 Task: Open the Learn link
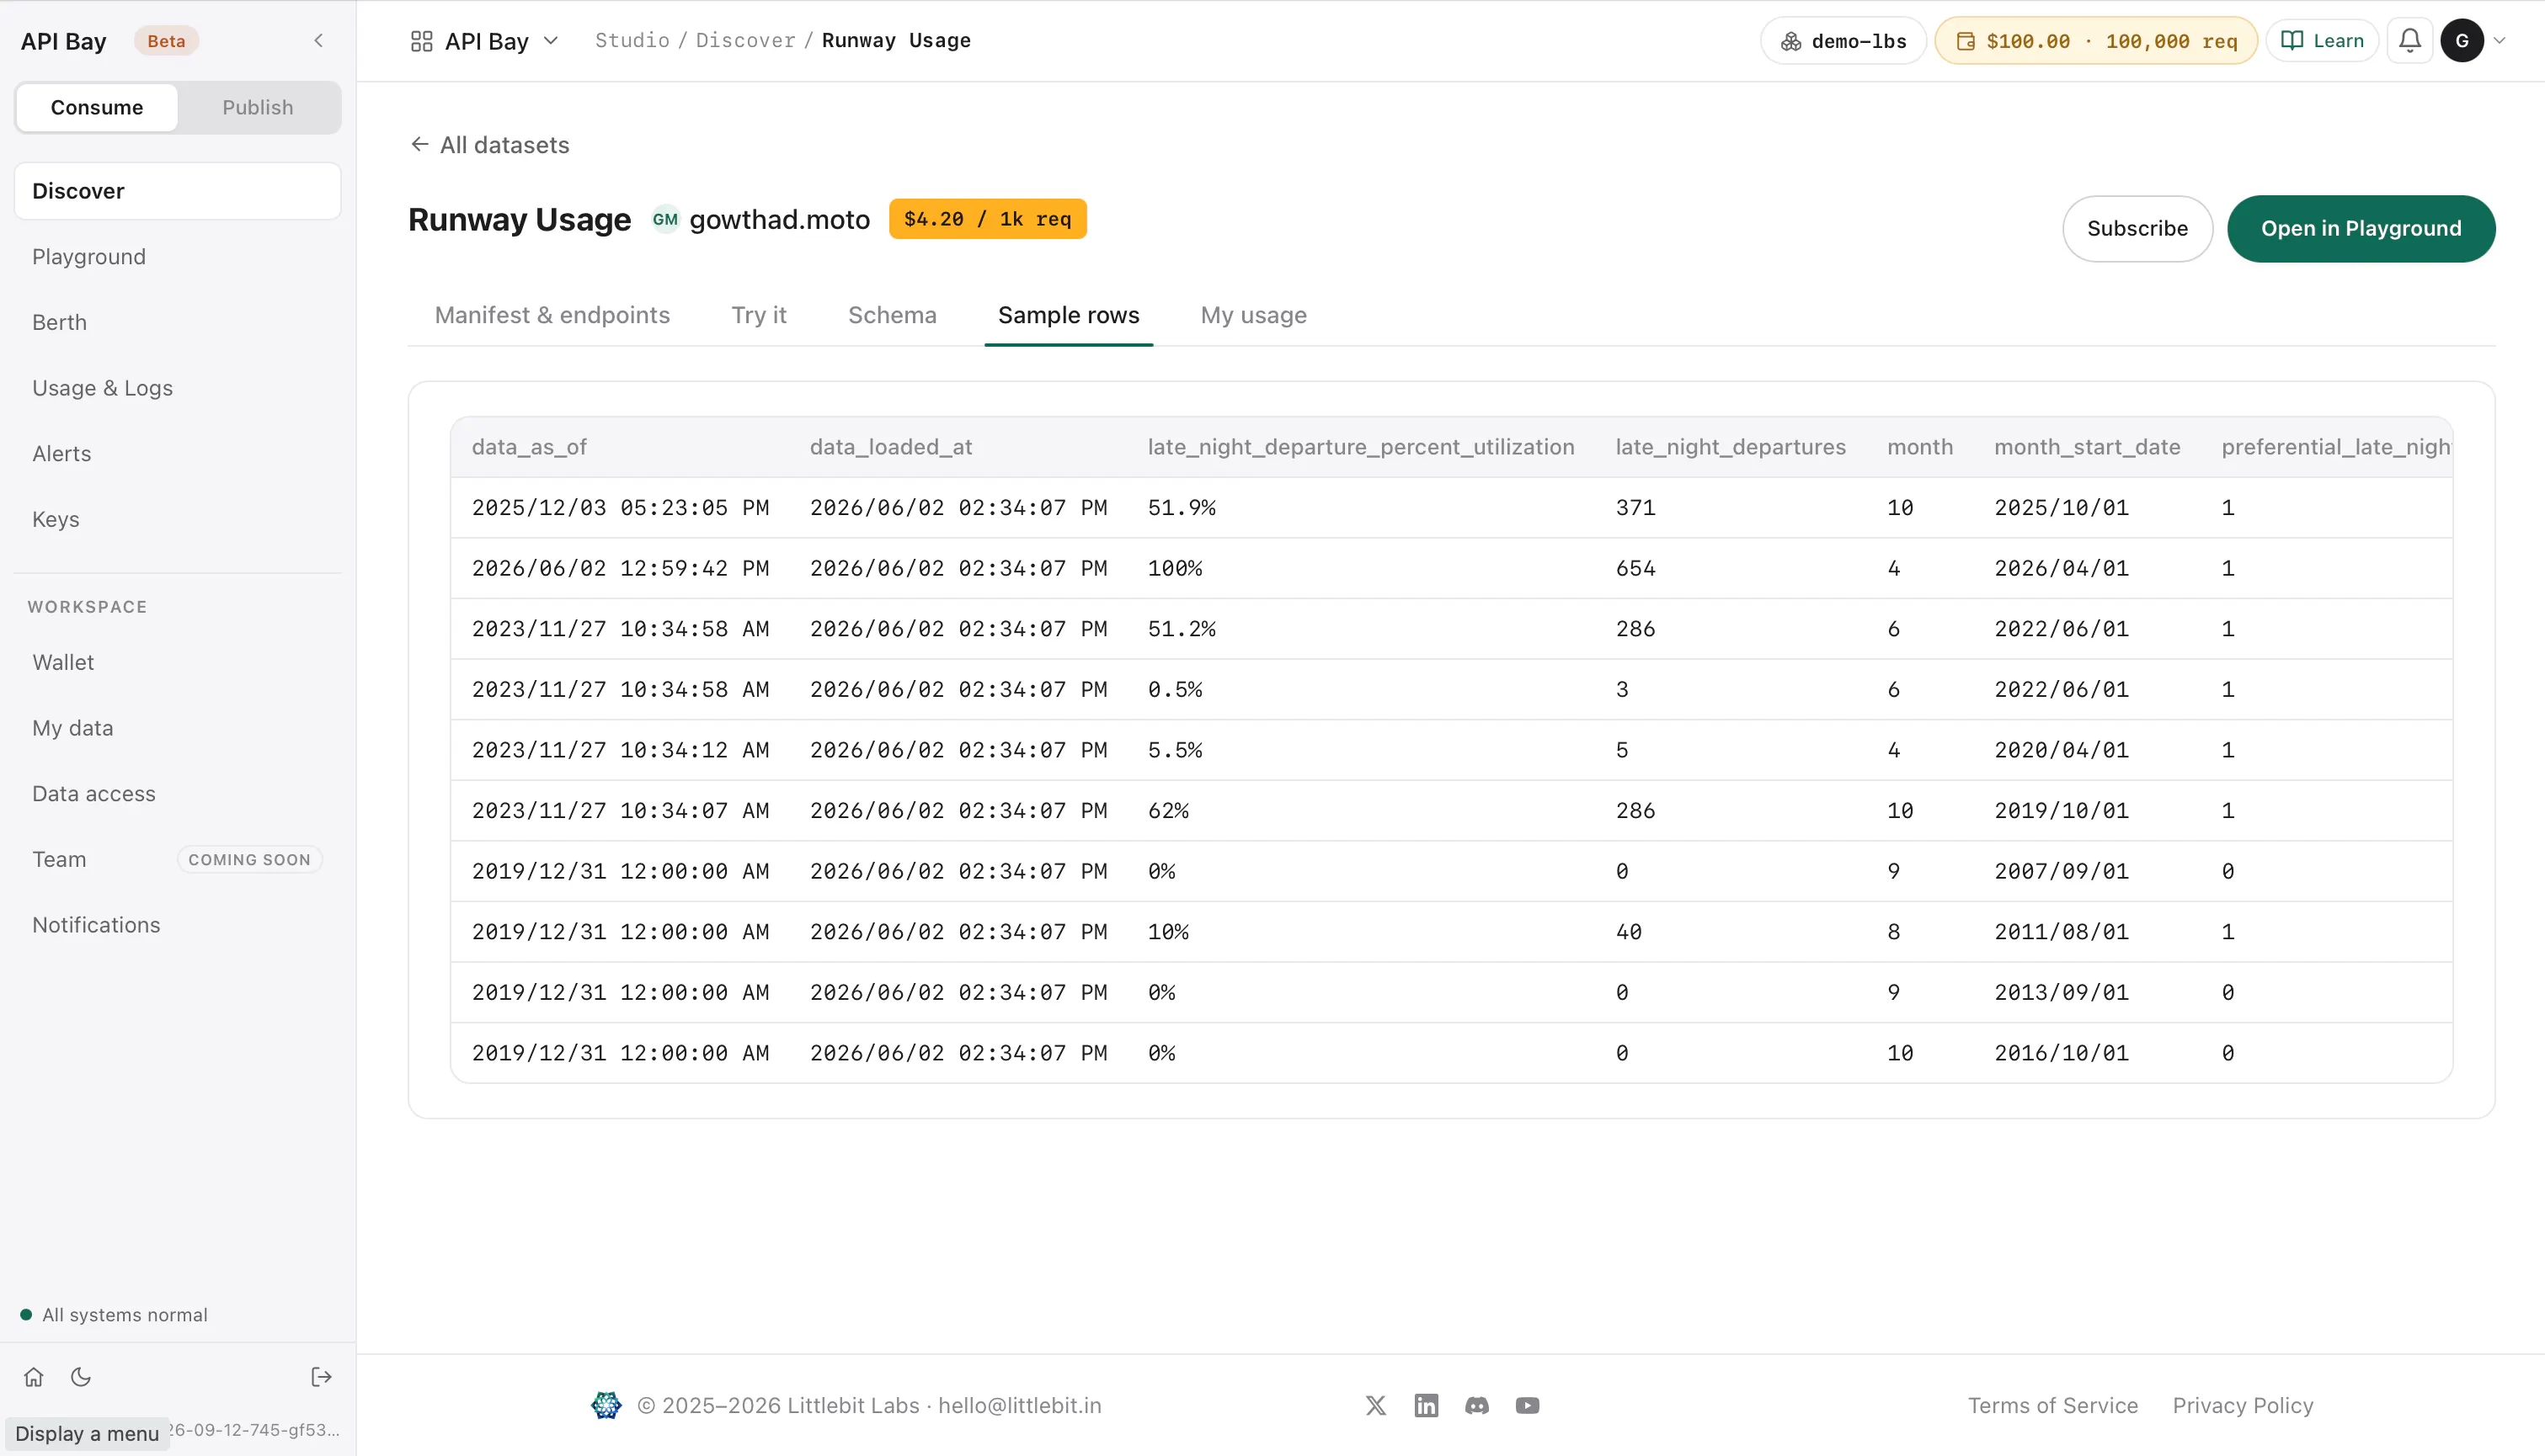tap(2322, 41)
